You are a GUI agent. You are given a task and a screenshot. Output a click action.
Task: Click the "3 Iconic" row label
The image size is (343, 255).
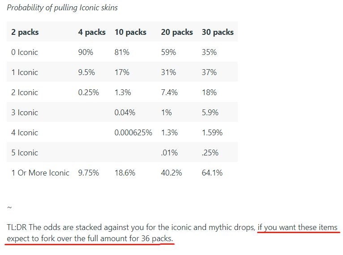pyautogui.click(x=25, y=113)
